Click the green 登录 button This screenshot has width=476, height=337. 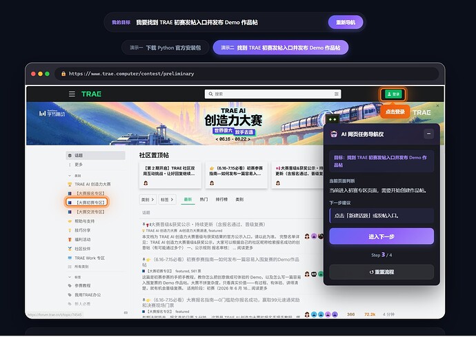393,94
